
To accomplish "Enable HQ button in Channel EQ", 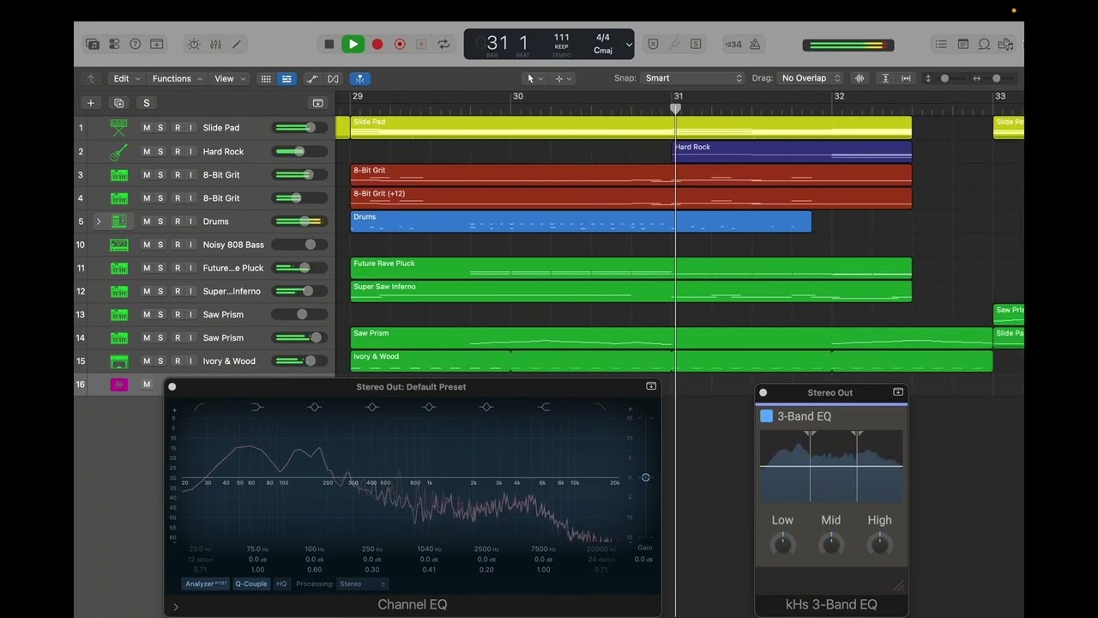I will click(281, 584).
